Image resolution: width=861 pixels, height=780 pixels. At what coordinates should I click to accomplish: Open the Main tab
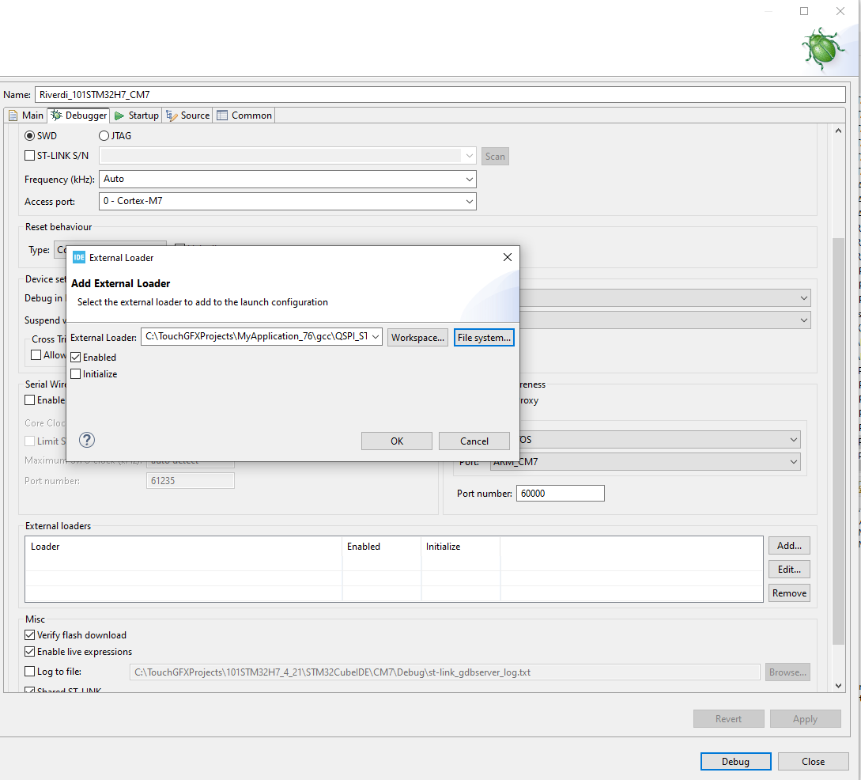click(x=26, y=115)
